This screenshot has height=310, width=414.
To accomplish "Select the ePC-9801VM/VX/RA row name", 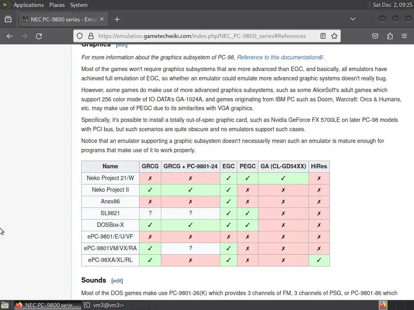I will point(110,248).
